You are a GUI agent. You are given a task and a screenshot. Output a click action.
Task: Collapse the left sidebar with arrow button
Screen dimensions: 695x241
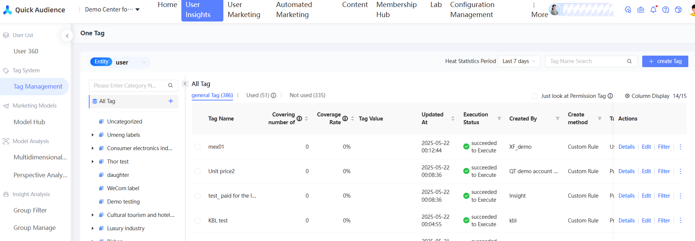tap(67, 36)
